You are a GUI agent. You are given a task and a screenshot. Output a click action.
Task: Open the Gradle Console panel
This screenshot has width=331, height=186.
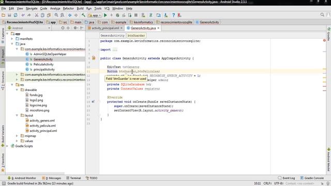(312, 178)
